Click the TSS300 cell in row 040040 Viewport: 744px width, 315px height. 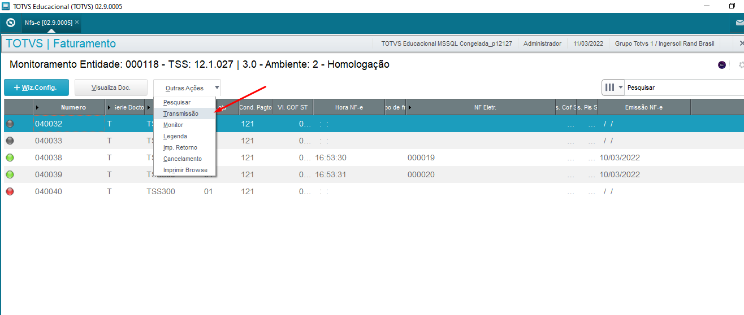pyautogui.click(x=161, y=191)
